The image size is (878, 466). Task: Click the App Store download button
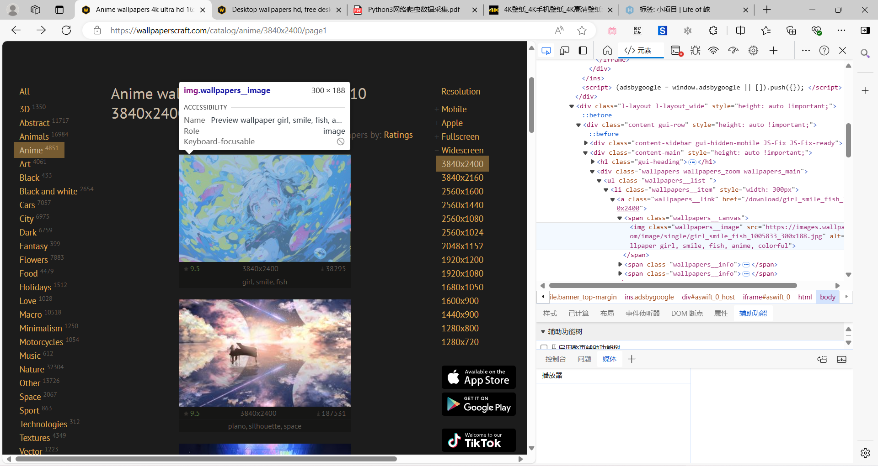click(x=478, y=377)
